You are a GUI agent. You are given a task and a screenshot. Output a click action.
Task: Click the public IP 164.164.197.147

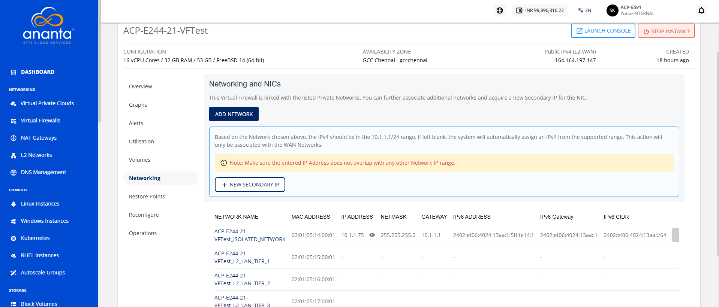point(575,60)
